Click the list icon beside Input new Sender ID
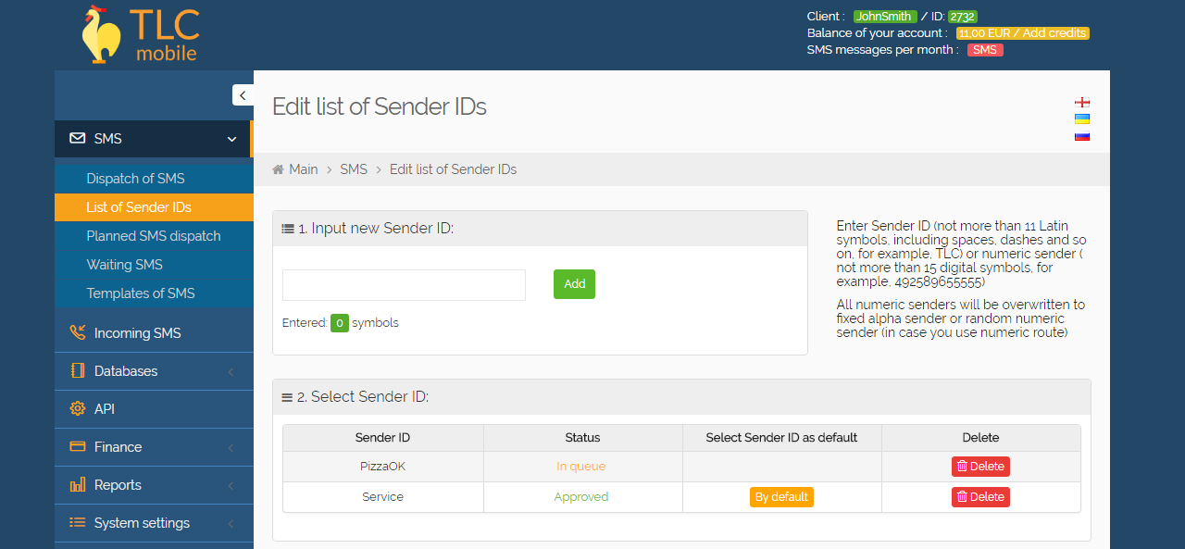Screen dimensions: 1185x549 [x=288, y=229]
